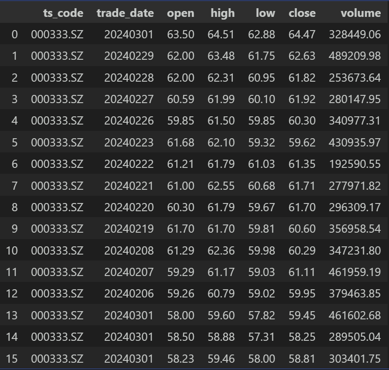Select the high value 62.55
Image resolution: width=389 pixels, height=370 pixels.
click(221, 186)
